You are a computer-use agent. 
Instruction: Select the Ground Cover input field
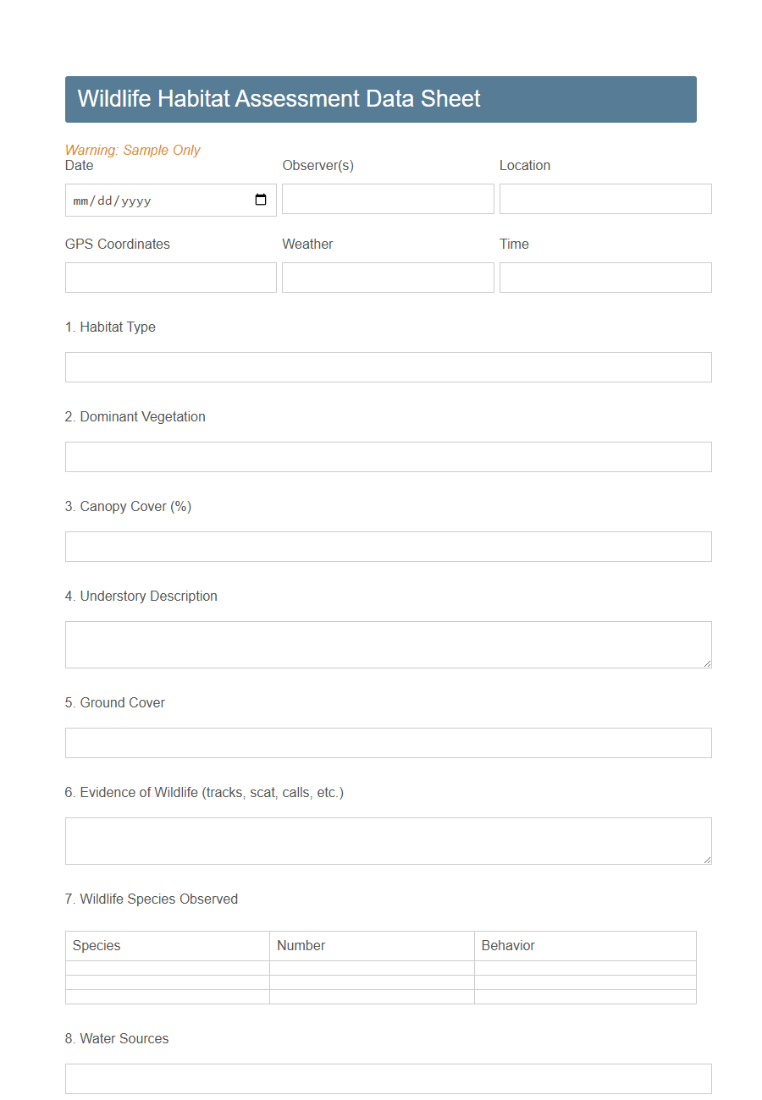click(388, 742)
